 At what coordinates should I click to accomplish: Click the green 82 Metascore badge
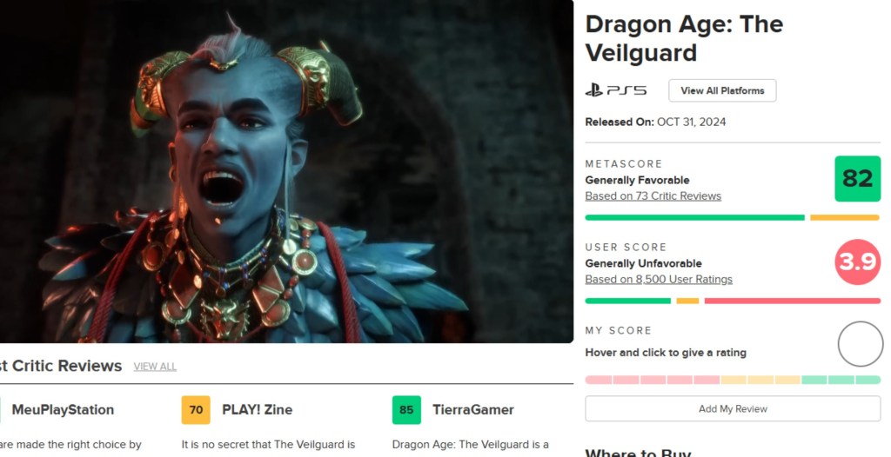pos(857,179)
